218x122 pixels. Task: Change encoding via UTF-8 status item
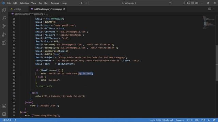coord(190,120)
